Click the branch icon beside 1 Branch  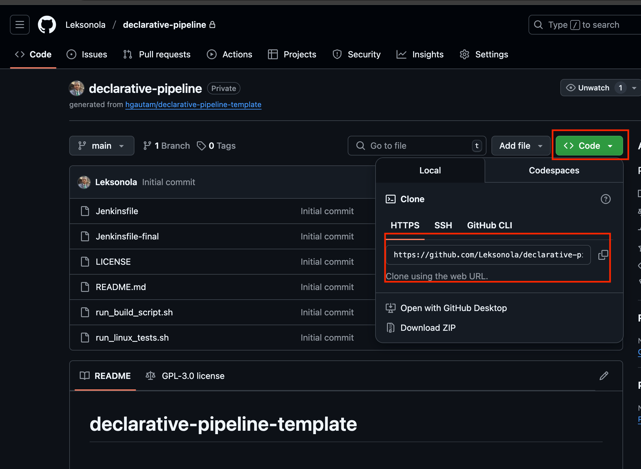147,146
